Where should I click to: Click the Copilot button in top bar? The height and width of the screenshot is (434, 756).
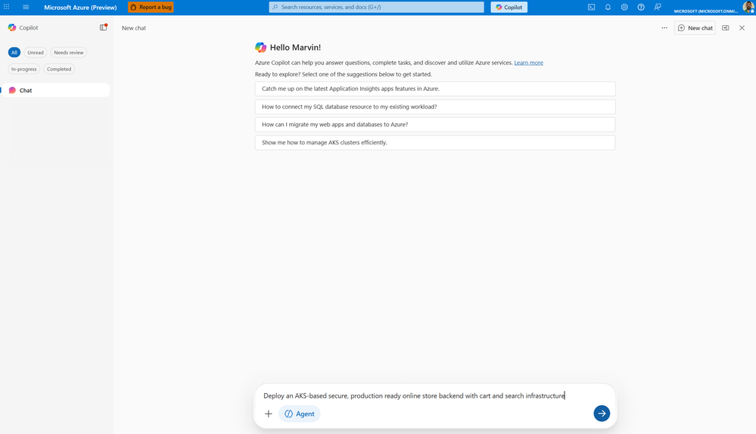509,8
